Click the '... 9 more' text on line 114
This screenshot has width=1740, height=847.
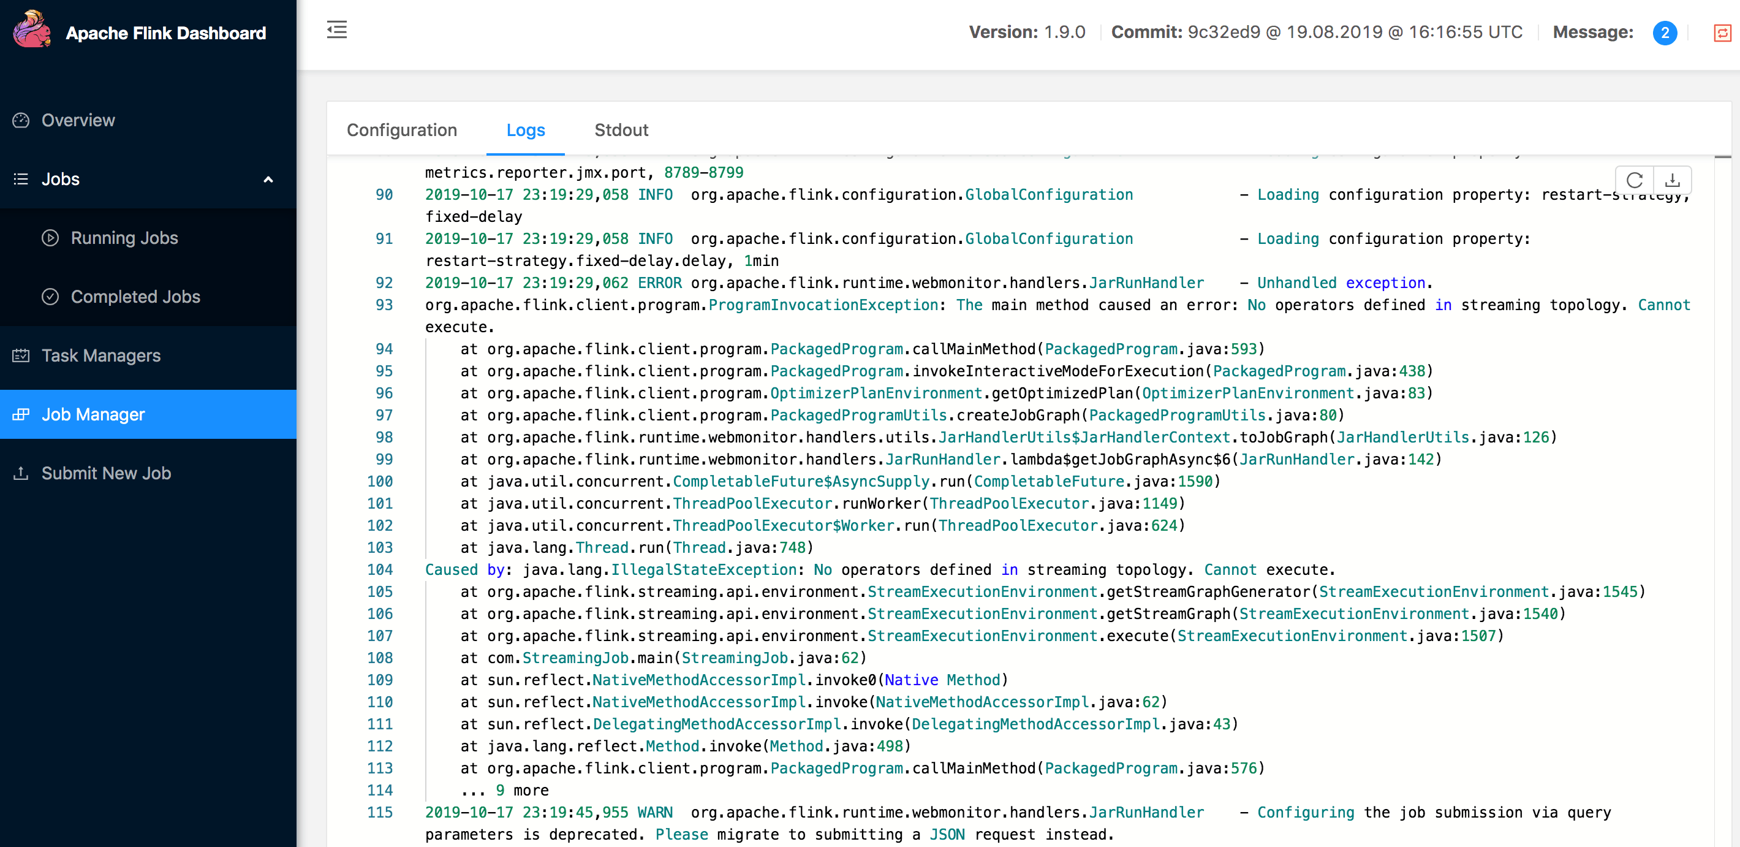505,790
